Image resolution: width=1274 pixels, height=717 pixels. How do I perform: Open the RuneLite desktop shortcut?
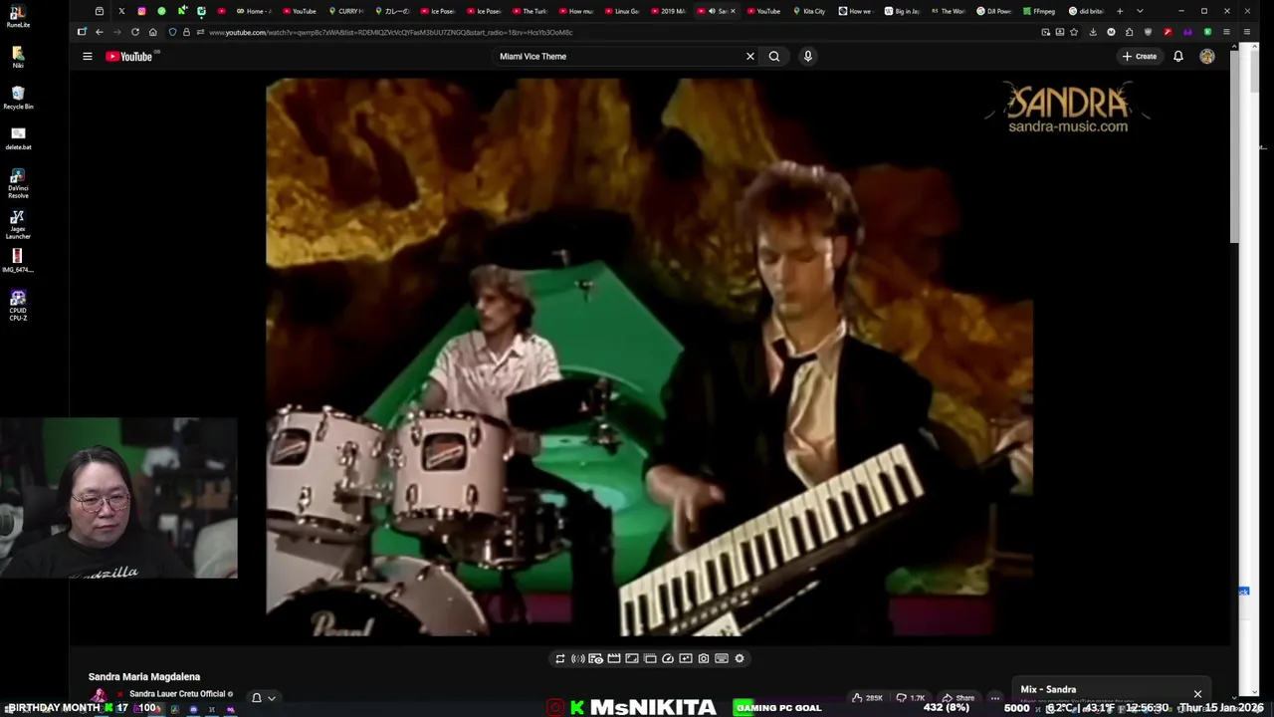tap(17, 15)
